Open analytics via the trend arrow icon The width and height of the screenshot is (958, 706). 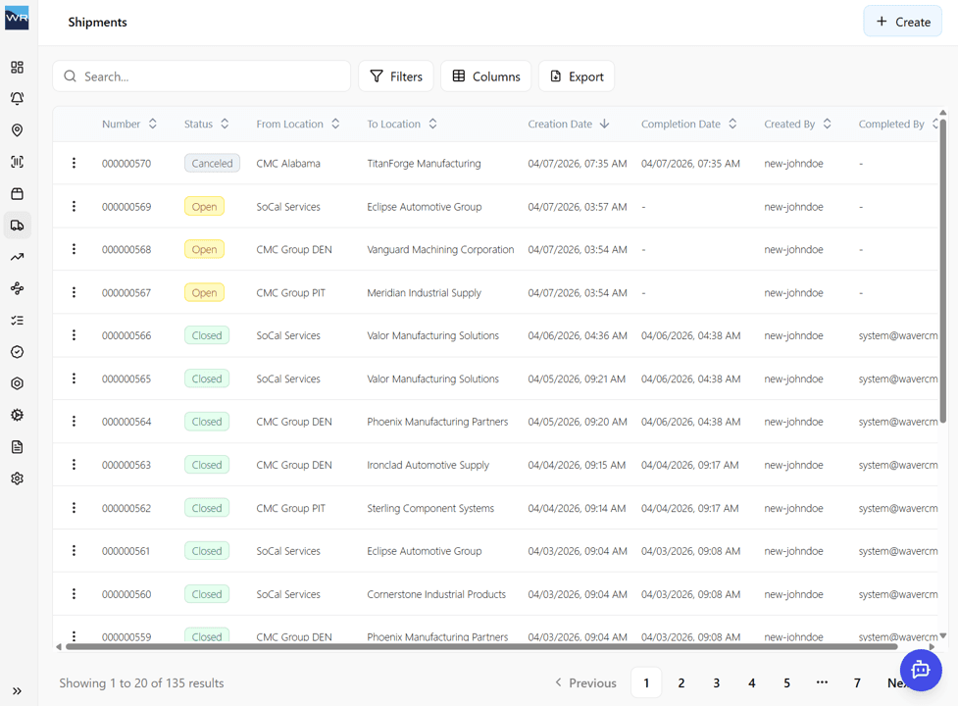pyautogui.click(x=17, y=256)
